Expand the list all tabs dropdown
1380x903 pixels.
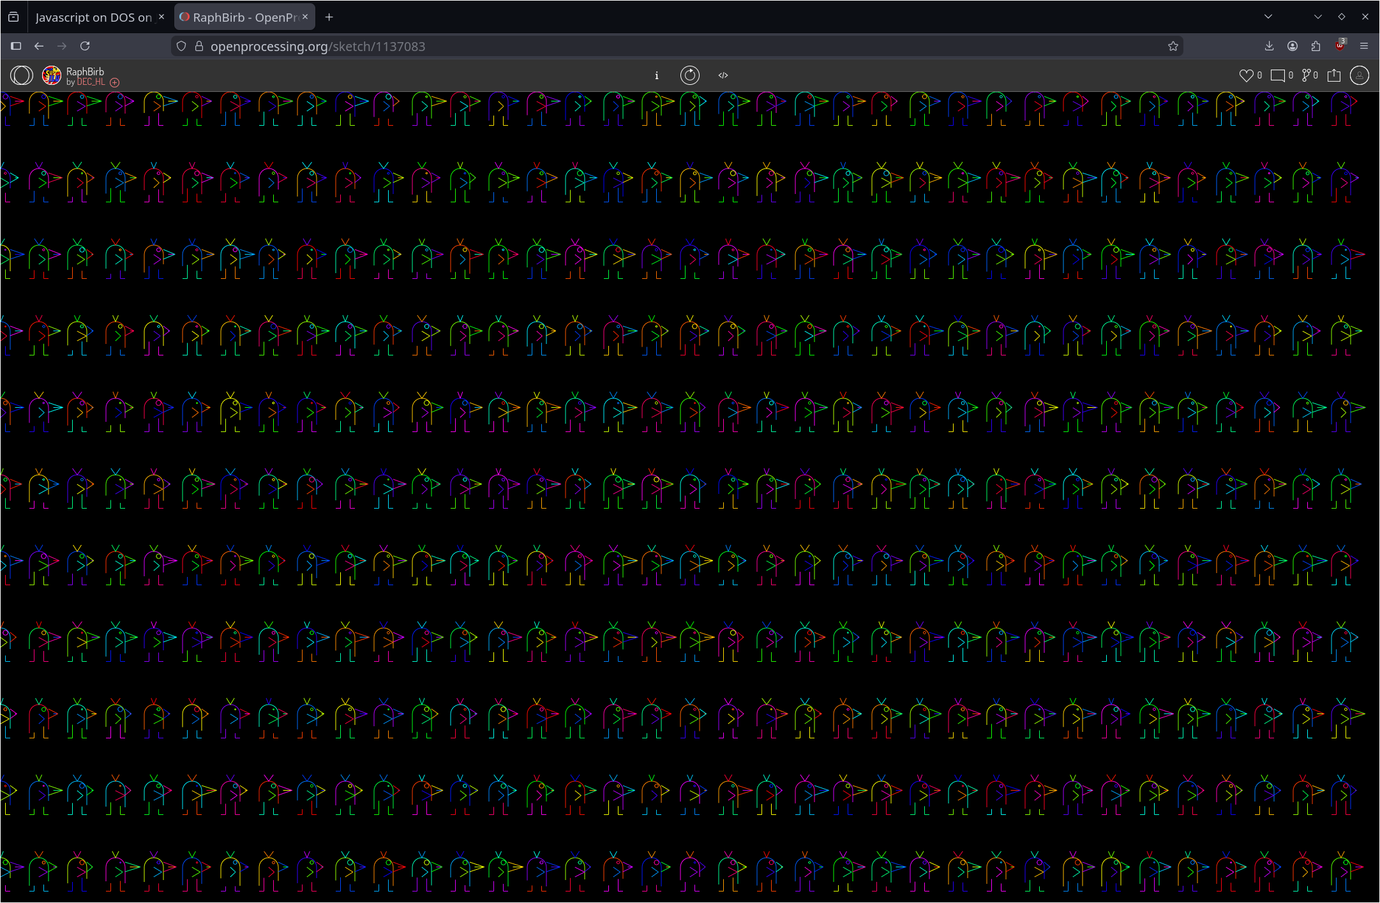(1268, 17)
